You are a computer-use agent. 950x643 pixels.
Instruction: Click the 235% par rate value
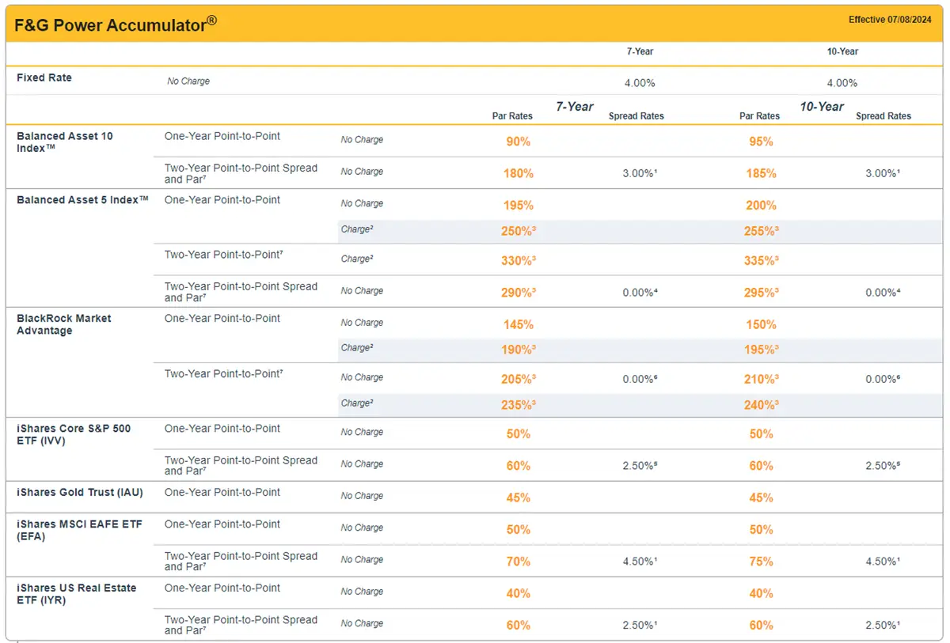click(x=519, y=405)
